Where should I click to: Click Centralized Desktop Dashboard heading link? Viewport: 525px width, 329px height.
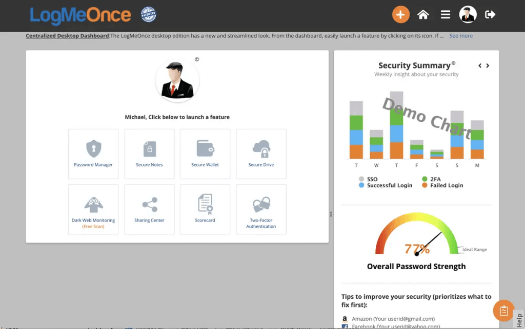pyautogui.click(x=67, y=36)
